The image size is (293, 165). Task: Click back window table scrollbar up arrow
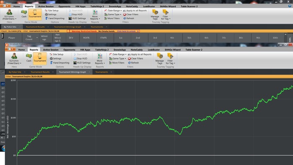pyautogui.click(x=285, y=35)
